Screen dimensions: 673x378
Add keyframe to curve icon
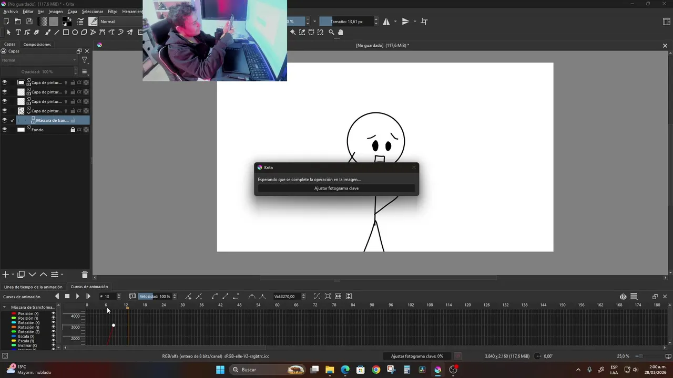(x=188, y=297)
